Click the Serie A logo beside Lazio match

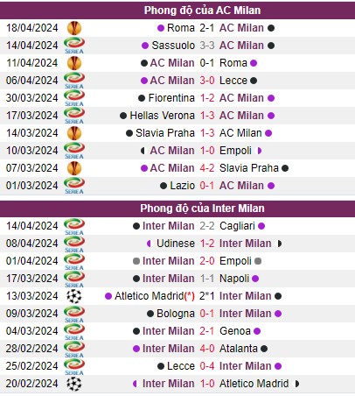coord(74,186)
